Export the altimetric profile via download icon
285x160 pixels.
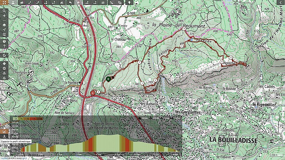coord(4,136)
